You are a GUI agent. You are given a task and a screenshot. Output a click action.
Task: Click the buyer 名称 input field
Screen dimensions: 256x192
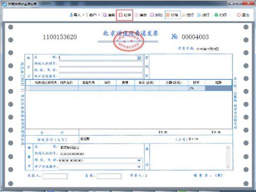[x=101, y=57]
